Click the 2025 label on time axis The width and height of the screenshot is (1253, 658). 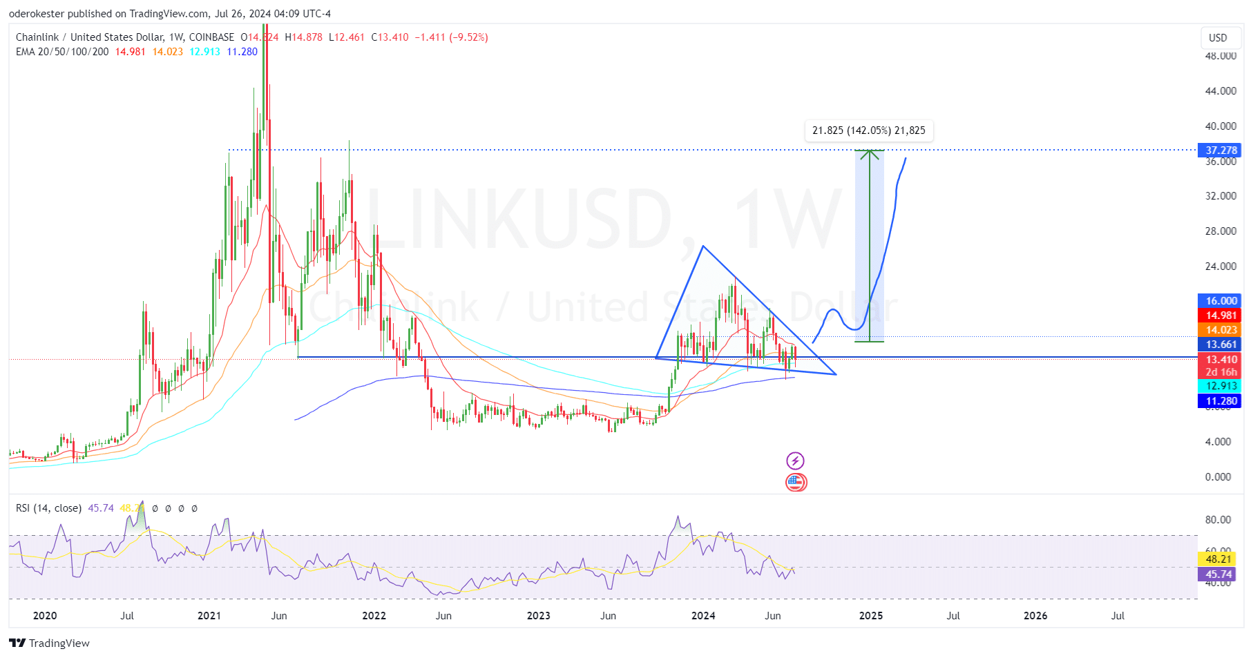[870, 616]
